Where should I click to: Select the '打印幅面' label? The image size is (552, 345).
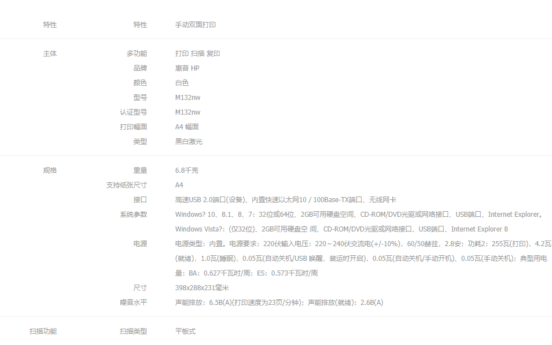click(133, 126)
